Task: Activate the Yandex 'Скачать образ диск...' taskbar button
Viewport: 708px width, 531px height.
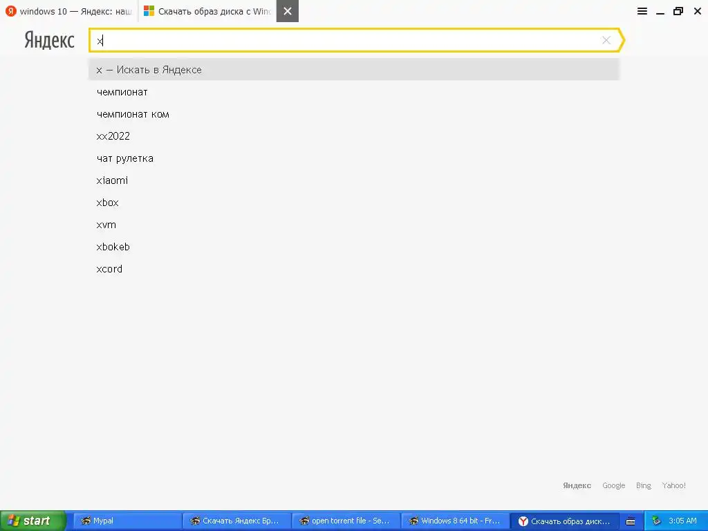Action: click(564, 521)
